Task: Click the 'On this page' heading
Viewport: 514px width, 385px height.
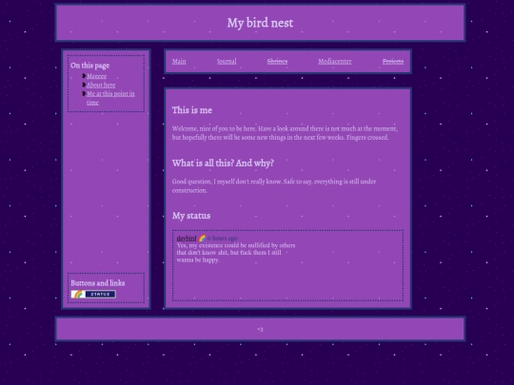Action: point(89,66)
